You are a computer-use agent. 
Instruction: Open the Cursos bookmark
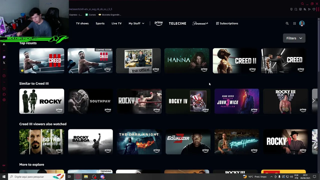(x=90, y=15)
